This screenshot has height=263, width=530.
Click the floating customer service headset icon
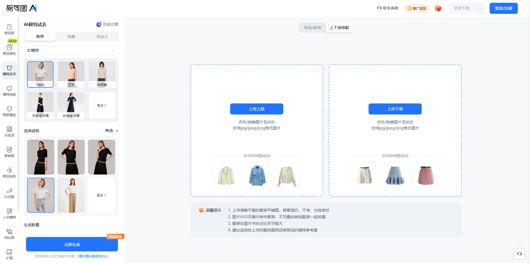(519, 254)
